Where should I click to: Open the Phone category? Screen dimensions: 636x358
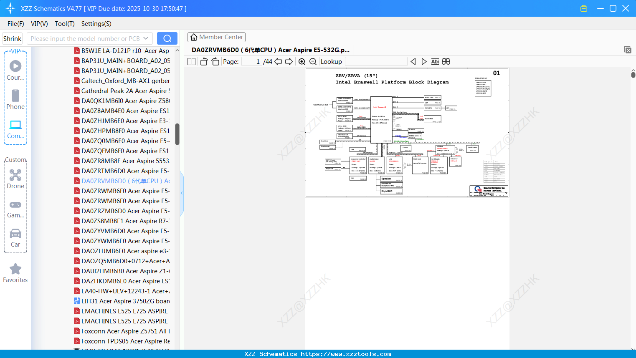pos(15,99)
